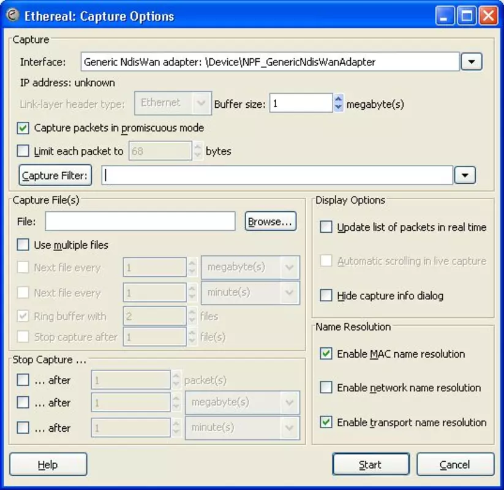Viewport: 504px width, 490px height.
Task: Open Next file every megabyte(s) dropdown
Action: click(x=250, y=267)
